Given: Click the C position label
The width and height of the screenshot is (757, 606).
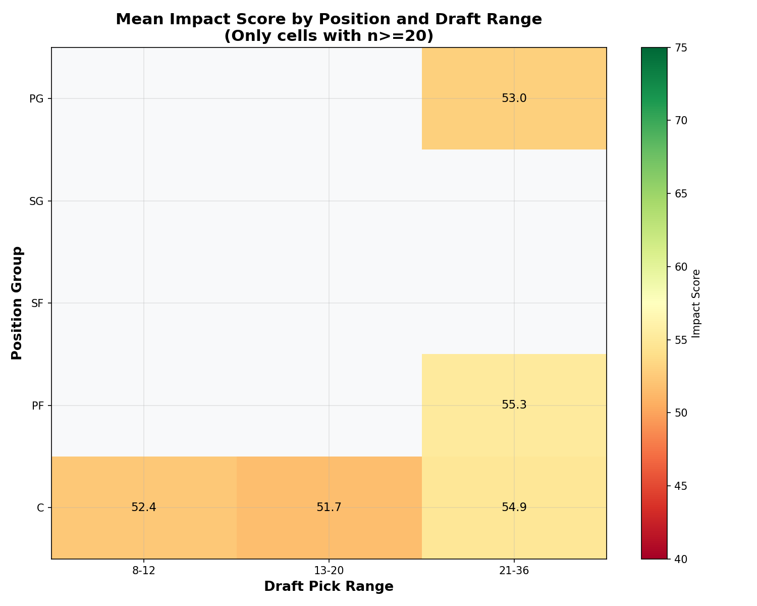Looking at the screenshot, I should click(x=40, y=508).
